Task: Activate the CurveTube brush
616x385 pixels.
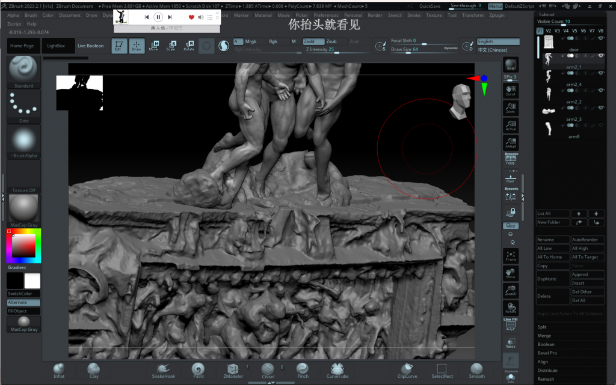Action: point(337,369)
